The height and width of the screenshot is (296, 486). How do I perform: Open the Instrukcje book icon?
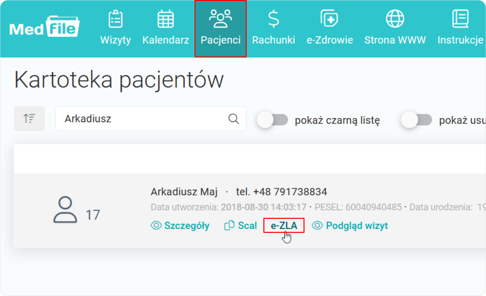[460, 19]
